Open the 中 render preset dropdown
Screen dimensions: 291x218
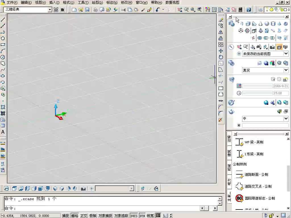coord(286,118)
